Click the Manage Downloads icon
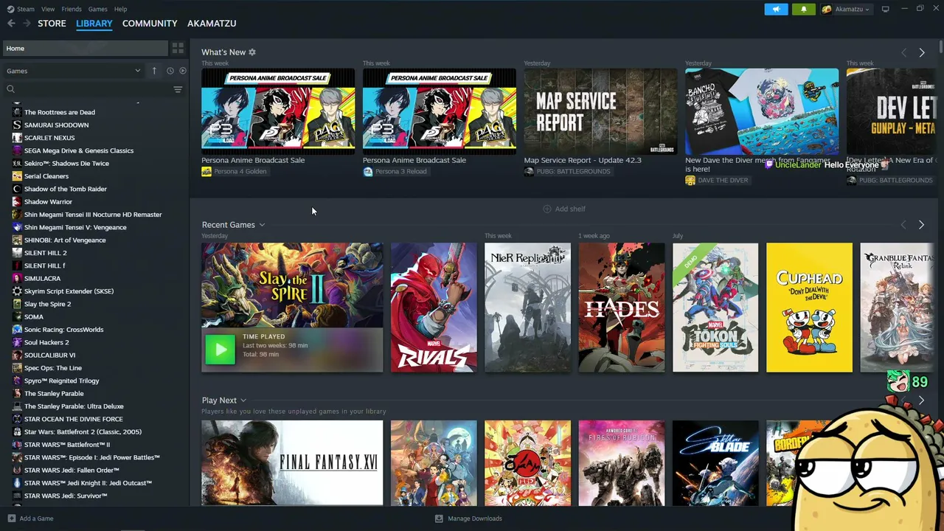The width and height of the screenshot is (944, 531). 439,518
